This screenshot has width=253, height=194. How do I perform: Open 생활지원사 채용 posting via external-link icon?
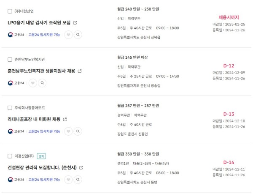(80, 71)
